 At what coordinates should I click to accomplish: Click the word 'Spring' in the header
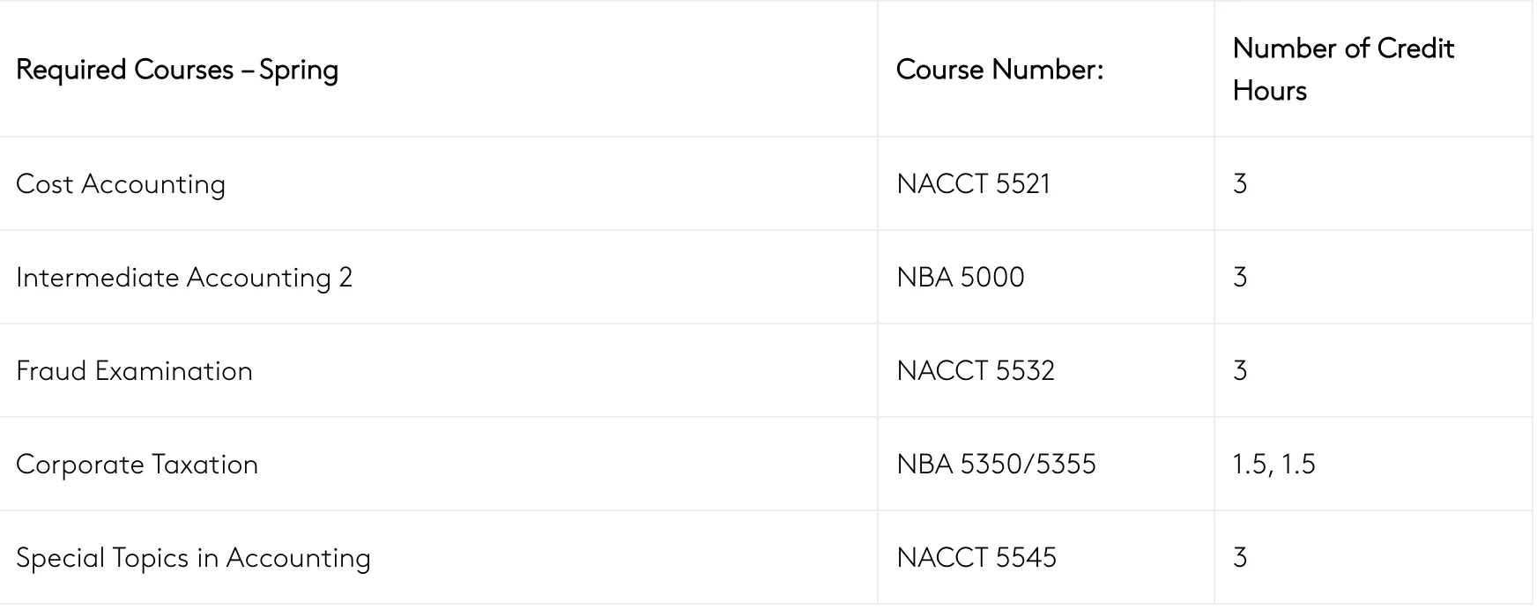tap(299, 71)
